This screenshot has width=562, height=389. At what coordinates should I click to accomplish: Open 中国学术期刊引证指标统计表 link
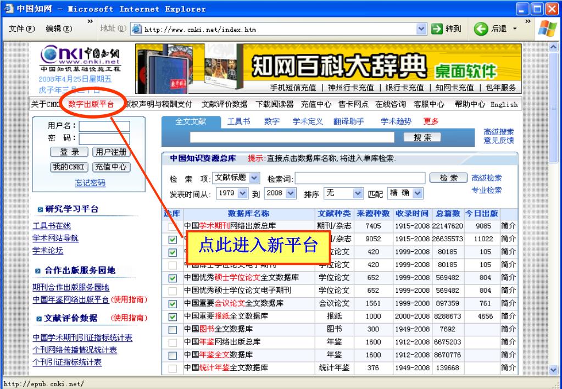[82, 338]
